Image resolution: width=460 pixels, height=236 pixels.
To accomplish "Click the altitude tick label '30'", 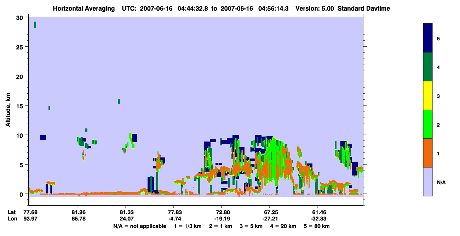I will tap(20, 17).
